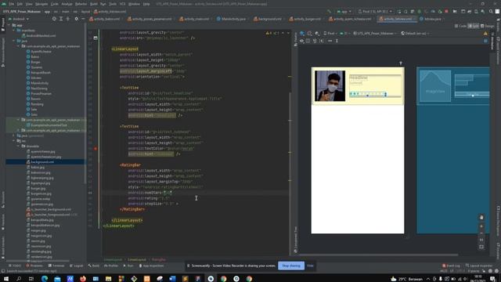
Task: Click the Select Opened File target icon
Action: click(54, 19)
